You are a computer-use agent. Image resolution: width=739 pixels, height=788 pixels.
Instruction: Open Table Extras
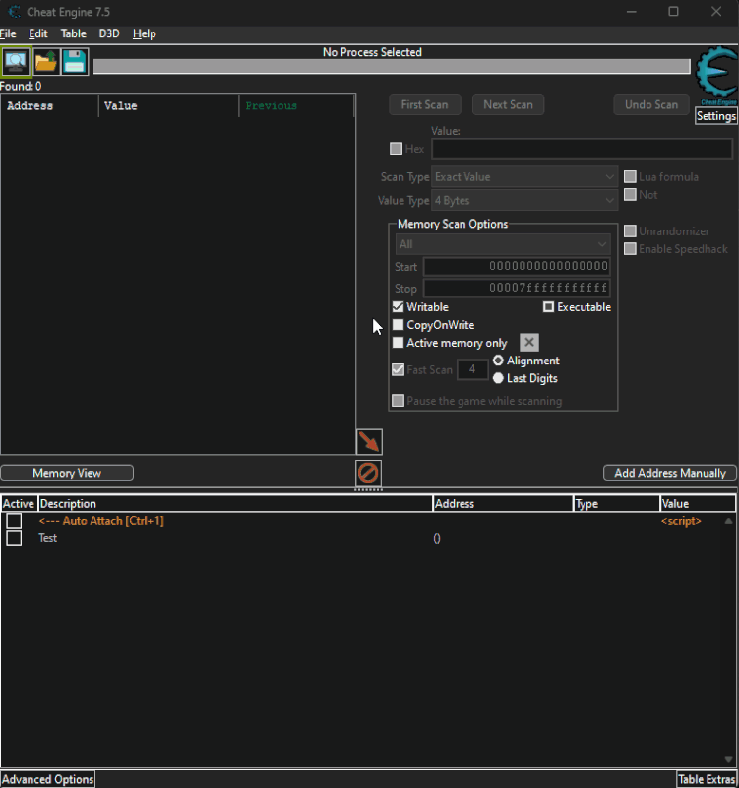[707, 779]
